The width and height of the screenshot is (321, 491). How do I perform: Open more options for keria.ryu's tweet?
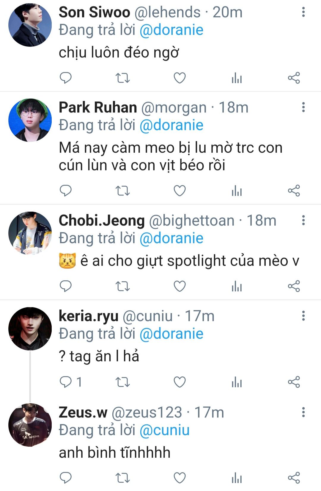(x=303, y=316)
